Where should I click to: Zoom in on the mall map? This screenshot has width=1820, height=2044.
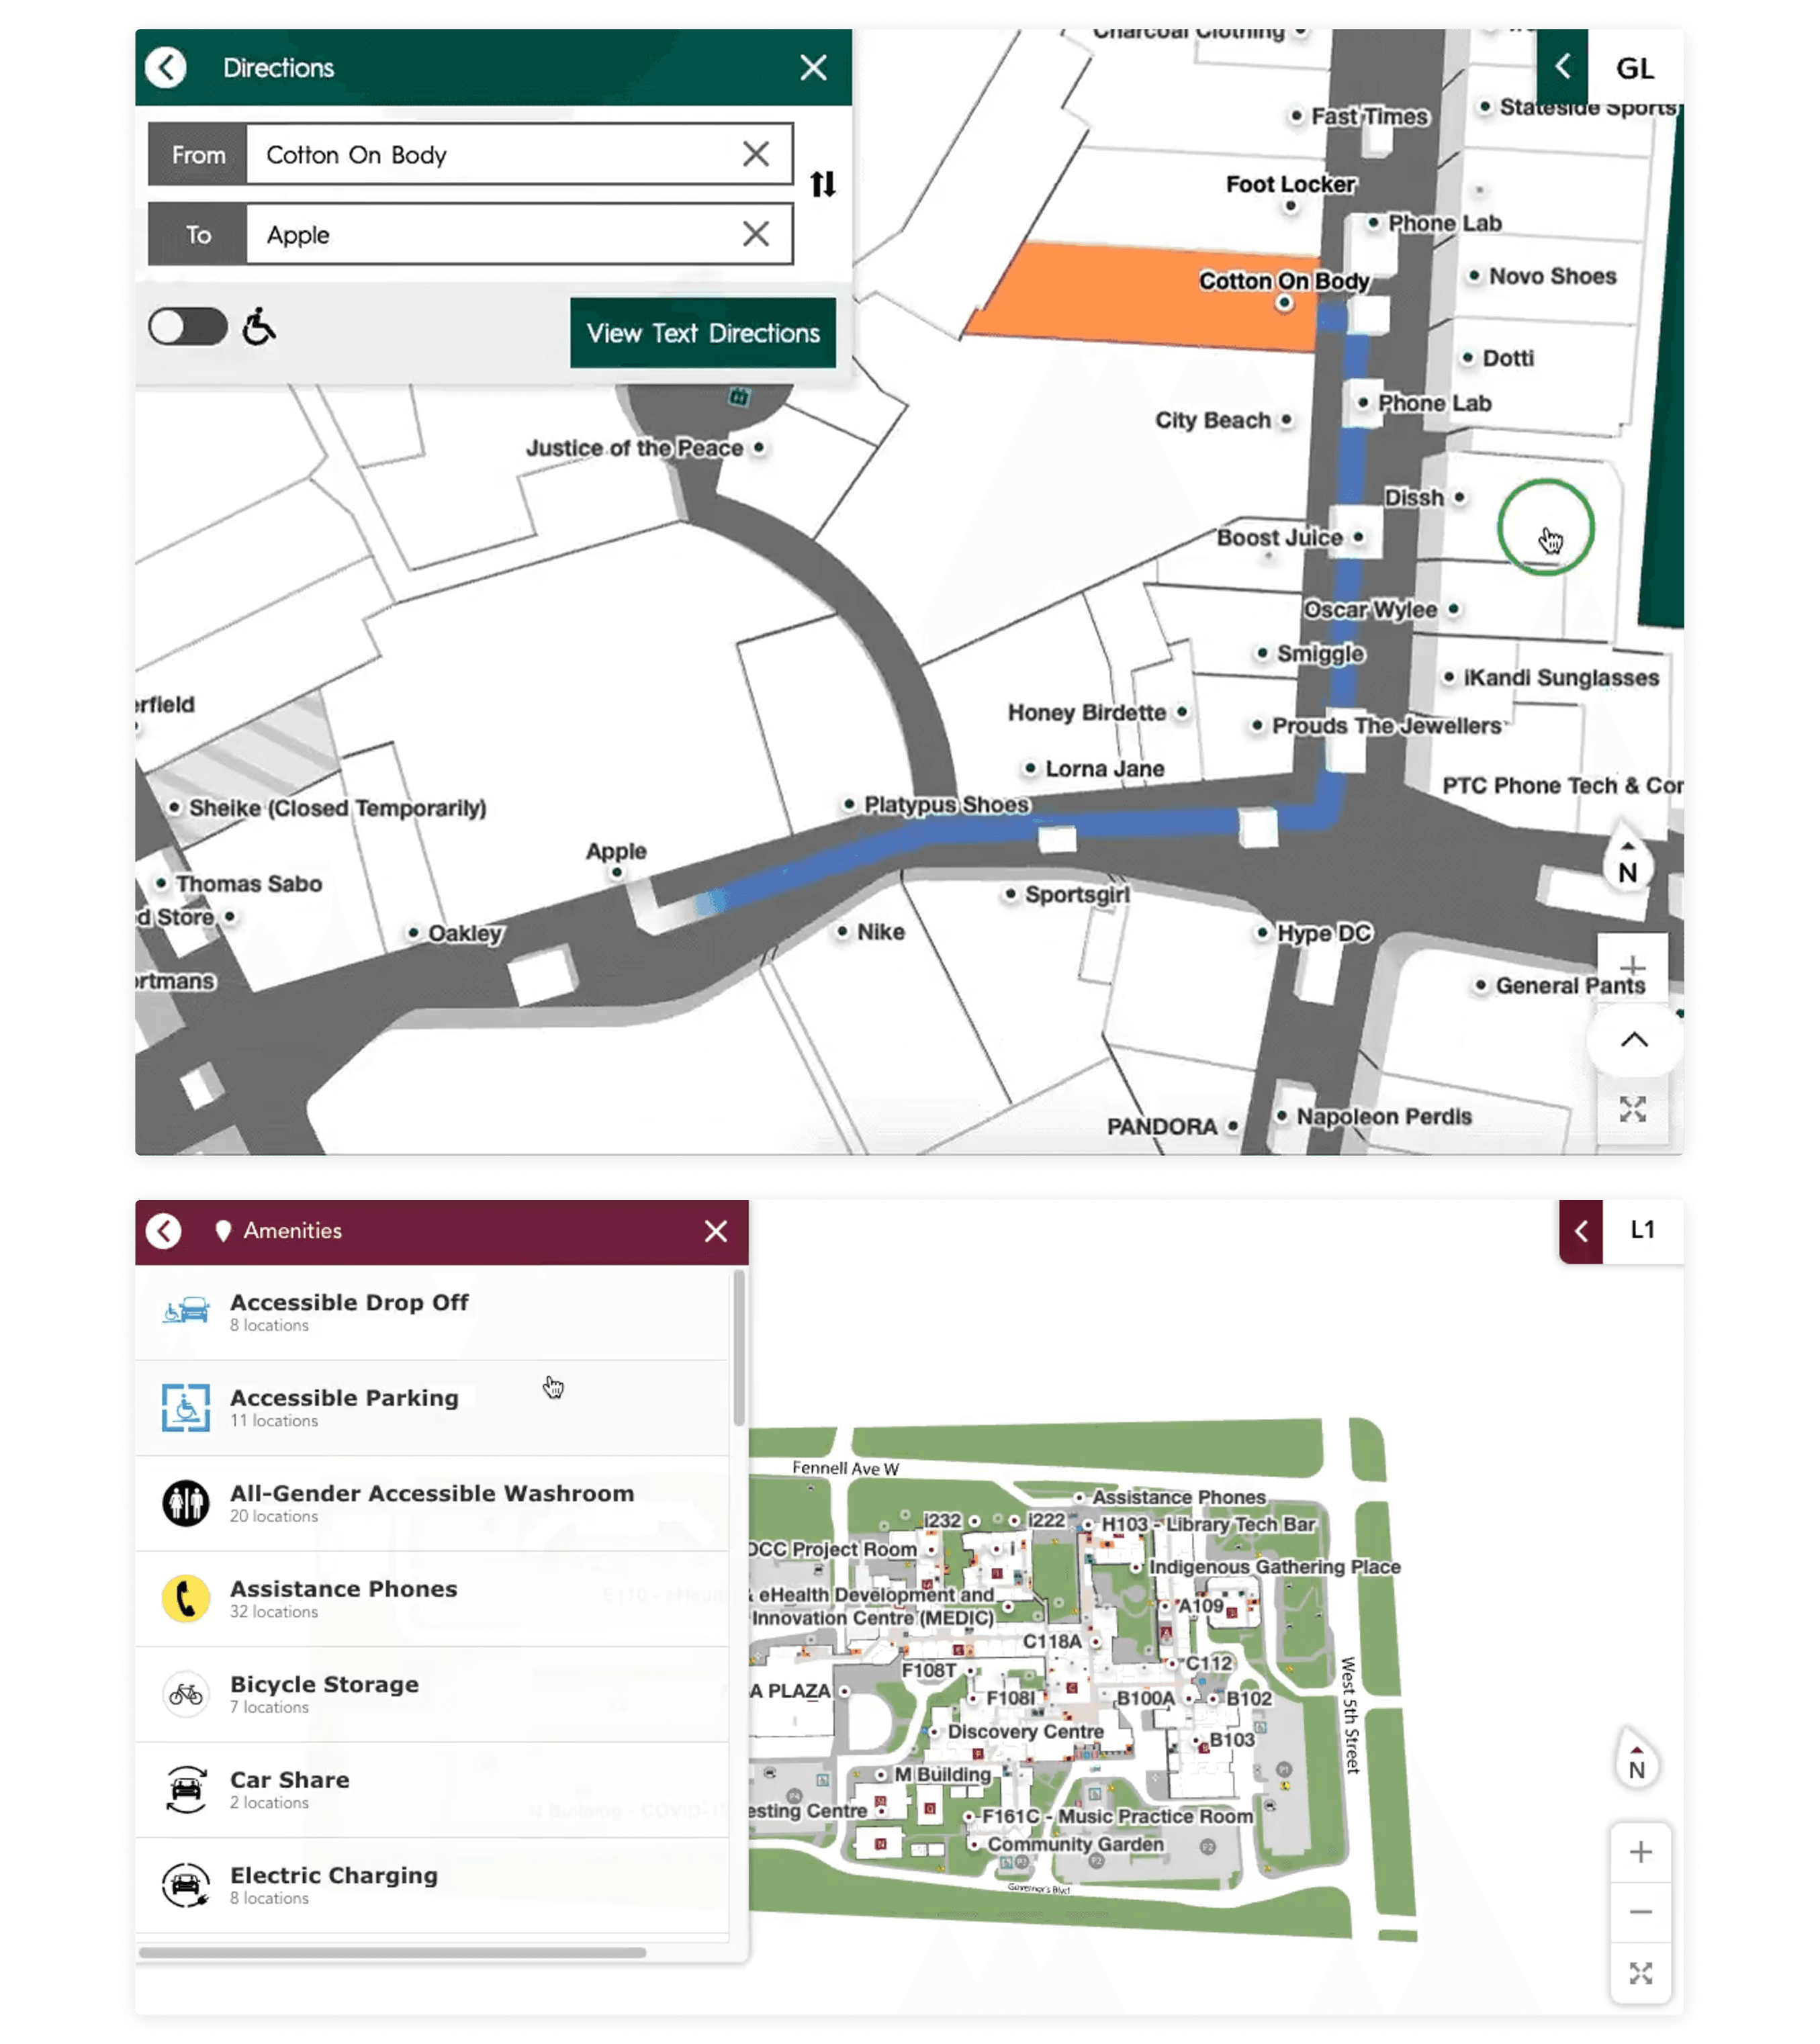point(1633,967)
